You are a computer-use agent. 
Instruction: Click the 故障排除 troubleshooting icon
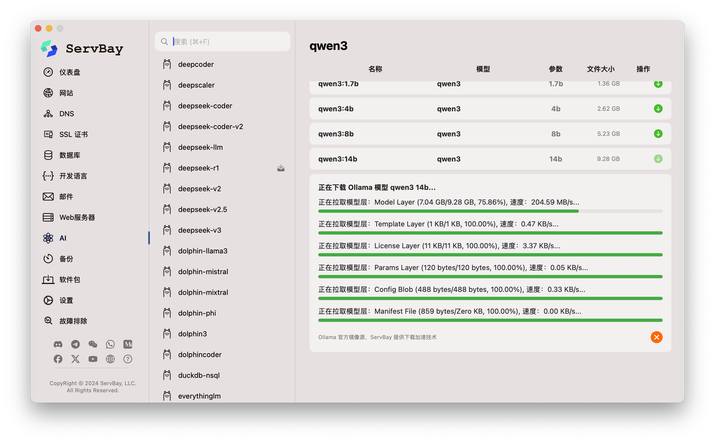coord(48,321)
